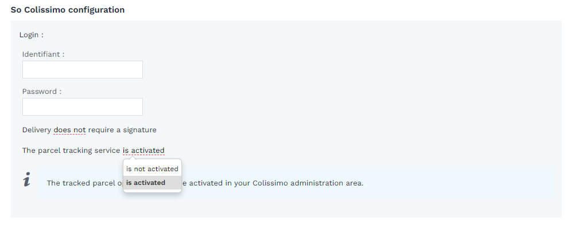
Task: Open the "does not" signature dropdown
Action: click(x=69, y=130)
